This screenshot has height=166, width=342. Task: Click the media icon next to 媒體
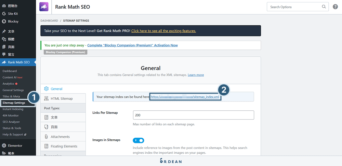tap(4, 39)
